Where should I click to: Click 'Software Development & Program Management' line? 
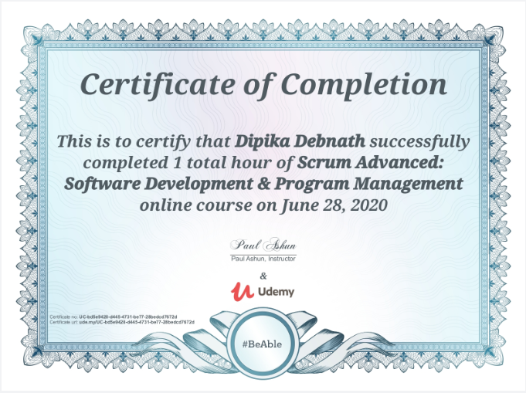pyautogui.click(x=263, y=185)
